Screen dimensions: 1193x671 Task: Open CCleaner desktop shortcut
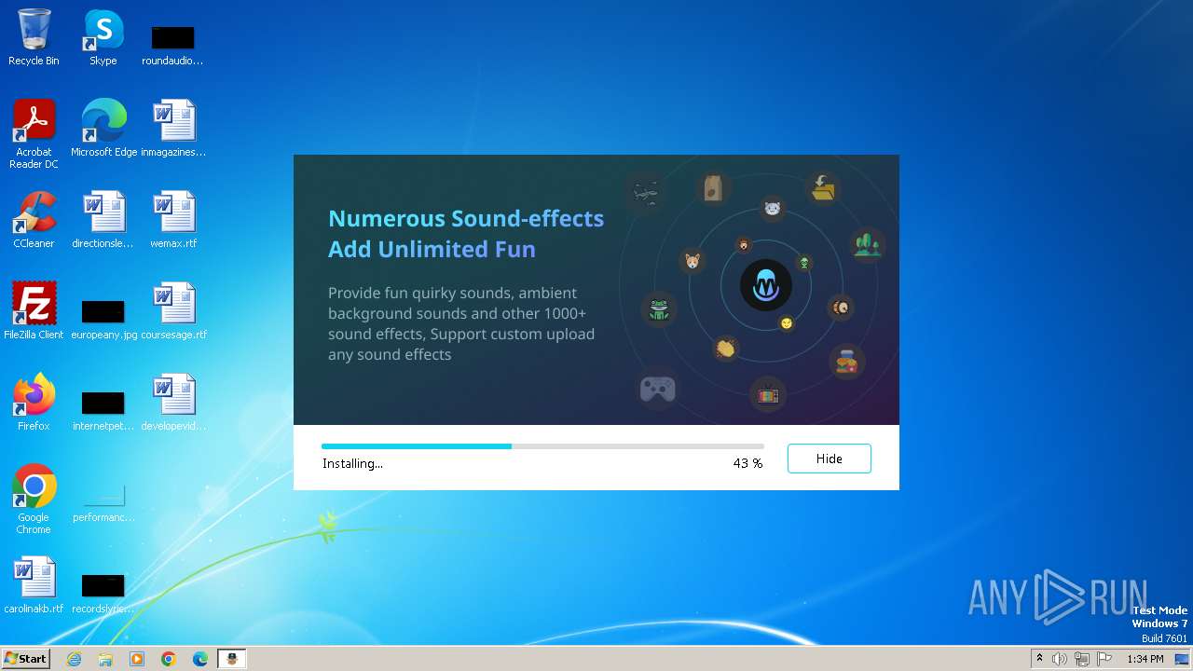[x=34, y=220]
